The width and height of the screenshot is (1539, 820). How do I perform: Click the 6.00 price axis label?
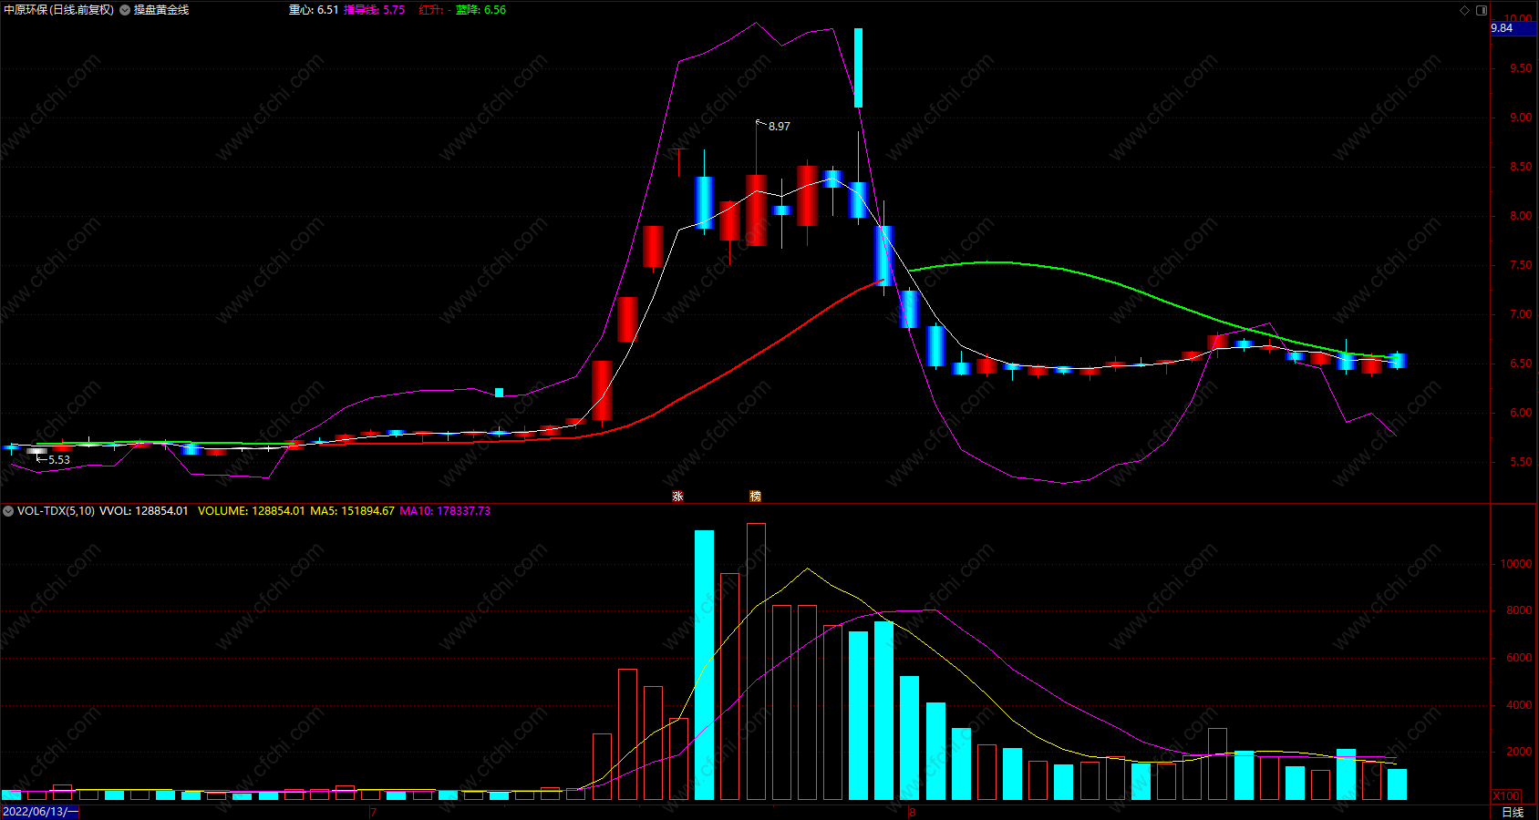(1521, 413)
